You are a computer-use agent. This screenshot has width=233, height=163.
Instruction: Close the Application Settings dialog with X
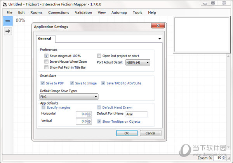pos(158,26)
